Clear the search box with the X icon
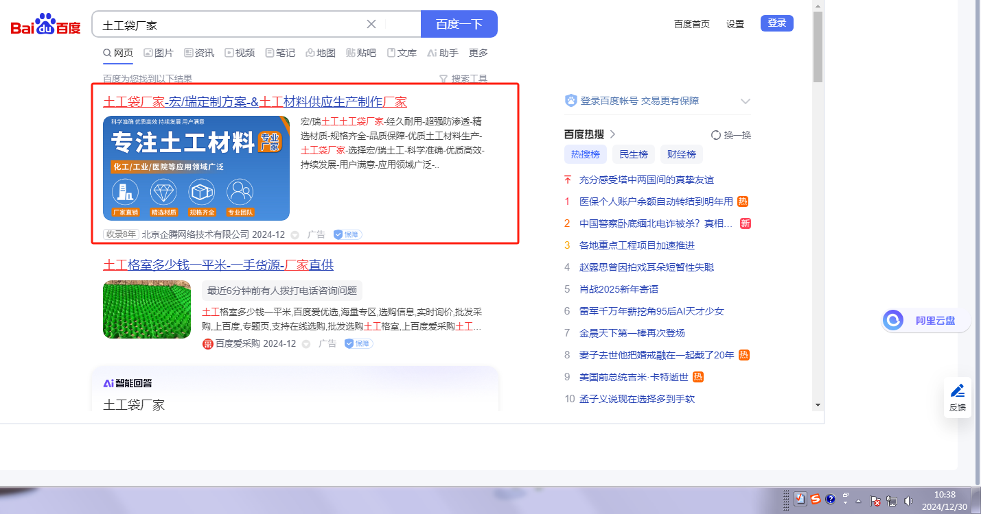 tap(371, 24)
